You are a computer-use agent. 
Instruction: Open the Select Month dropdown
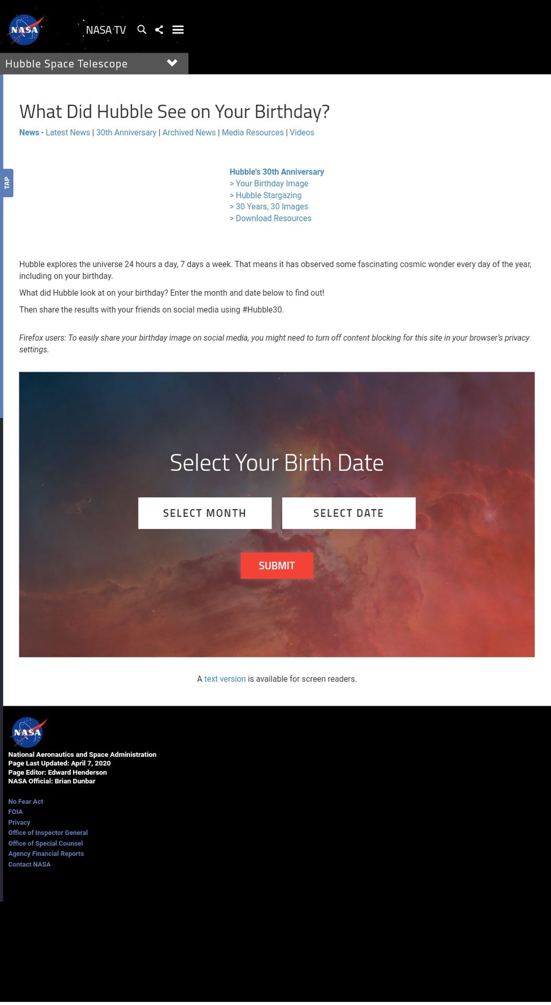204,513
